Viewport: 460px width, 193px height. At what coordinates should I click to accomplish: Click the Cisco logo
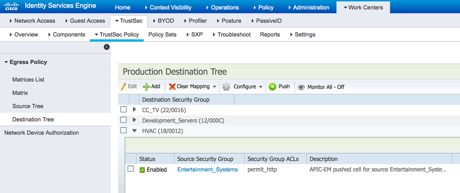tap(12, 6)
